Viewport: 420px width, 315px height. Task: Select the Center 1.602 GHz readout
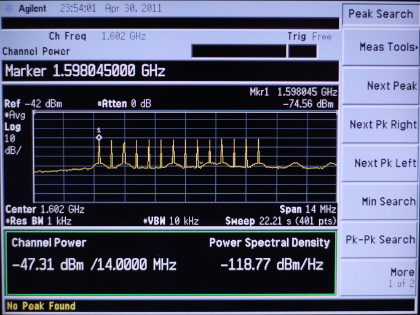pos(45,210)
